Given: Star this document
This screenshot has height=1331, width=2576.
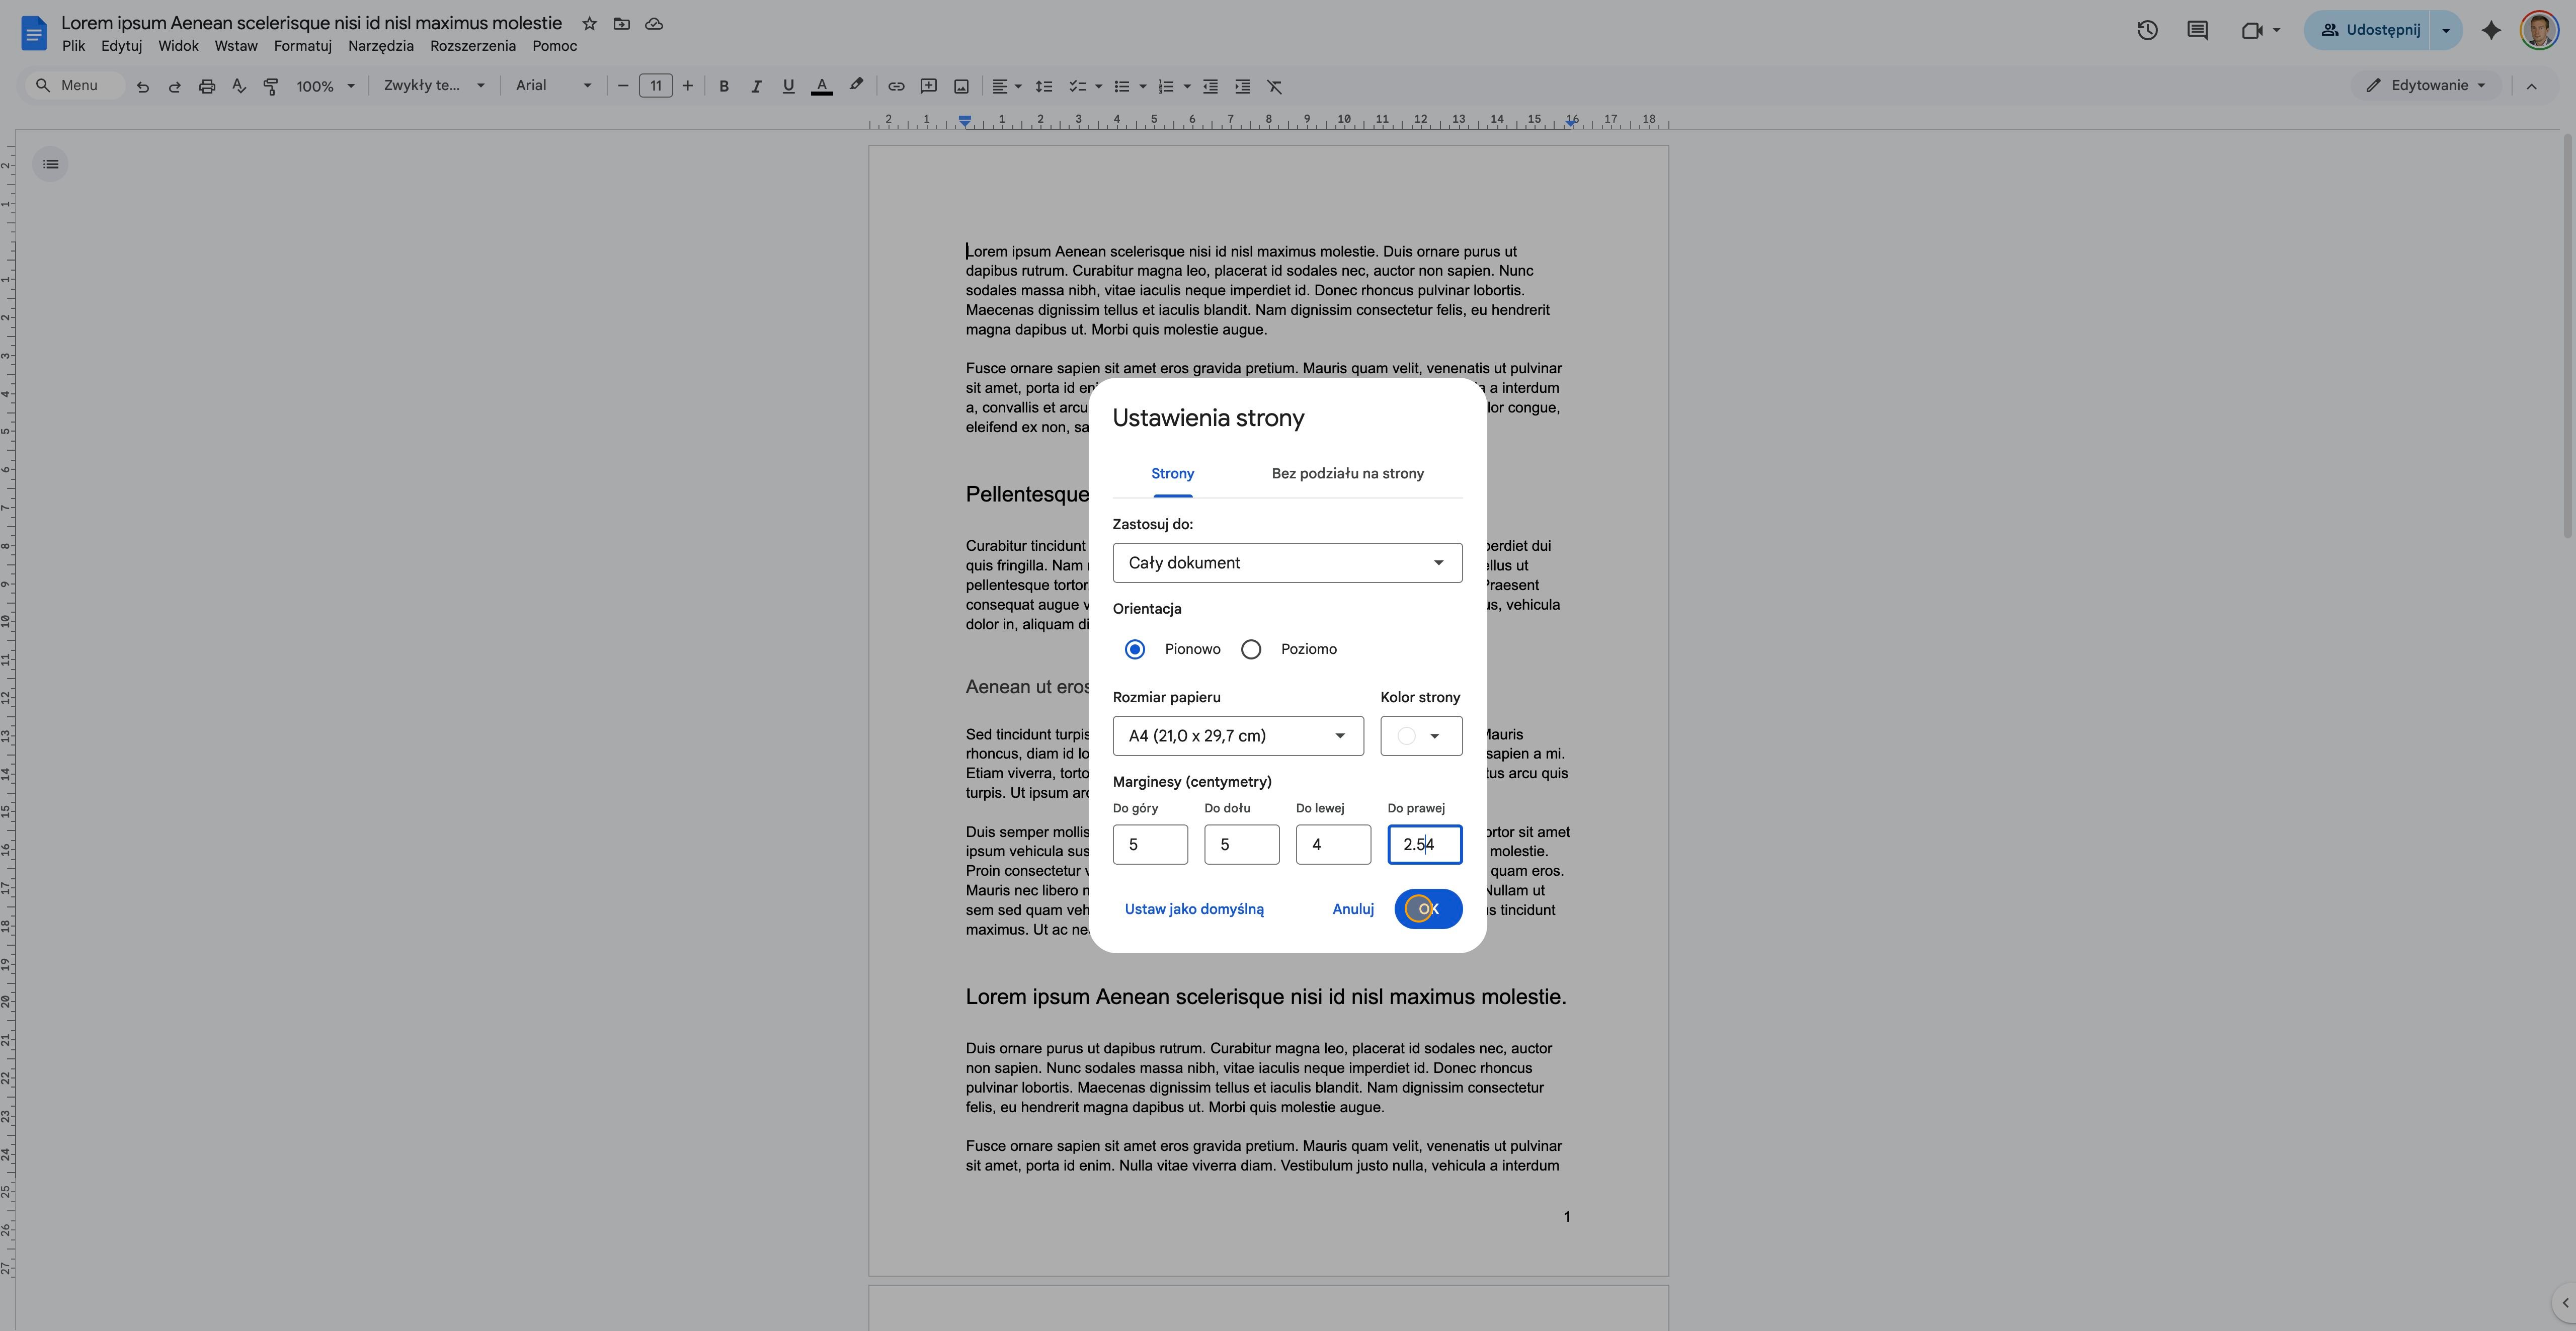Looking at the screenshot, I should (x=589, y=23).
